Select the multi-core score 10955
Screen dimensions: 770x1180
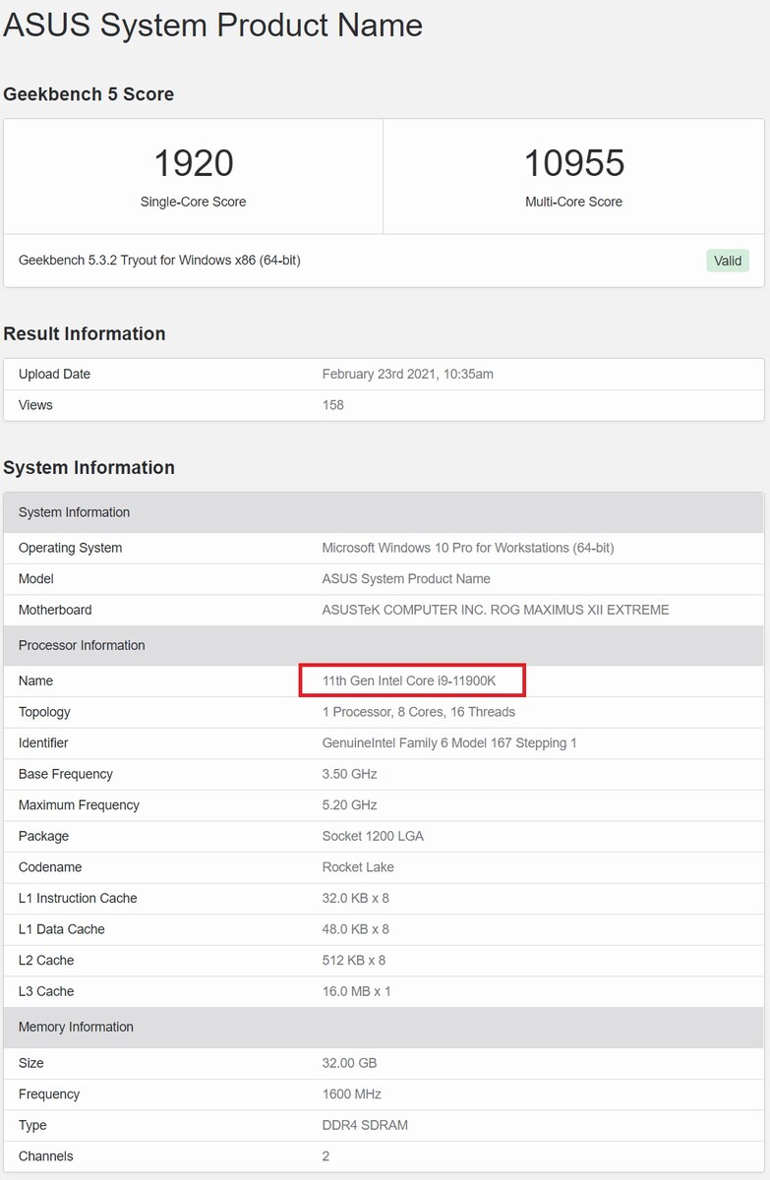(x=574, y=163)
